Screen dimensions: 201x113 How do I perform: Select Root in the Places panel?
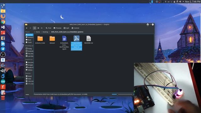click(29, 40)
